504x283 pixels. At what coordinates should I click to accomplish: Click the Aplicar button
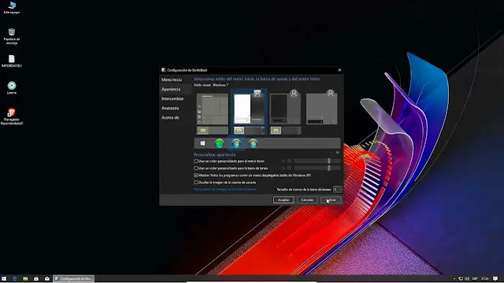coord(331,200)
